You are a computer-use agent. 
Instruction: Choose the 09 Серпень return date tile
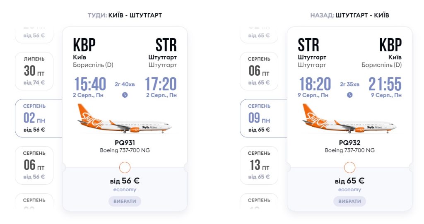[x=259, y=118]
